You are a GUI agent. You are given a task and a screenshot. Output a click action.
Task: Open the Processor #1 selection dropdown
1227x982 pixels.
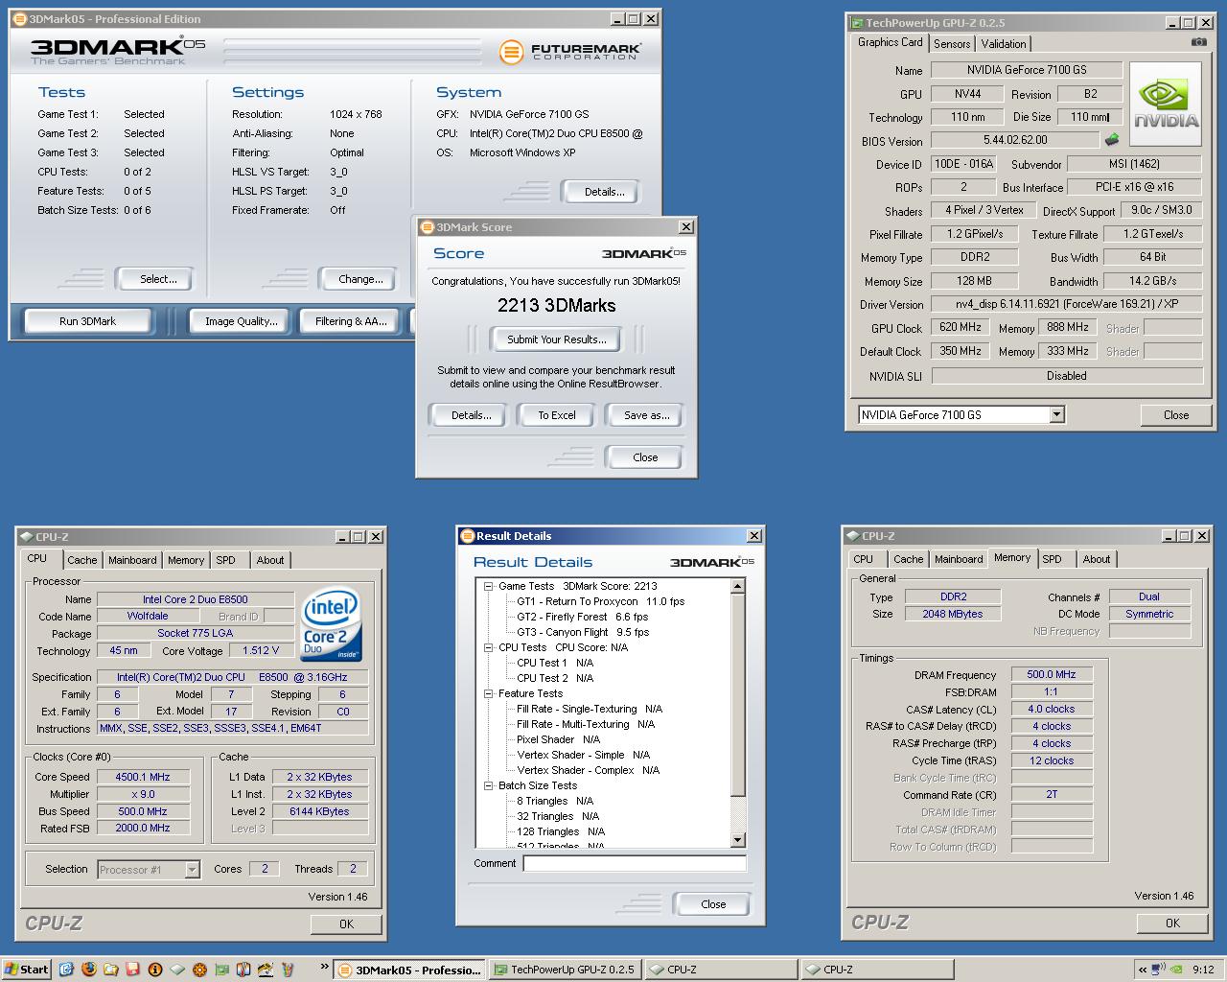(x=192, y=870)
